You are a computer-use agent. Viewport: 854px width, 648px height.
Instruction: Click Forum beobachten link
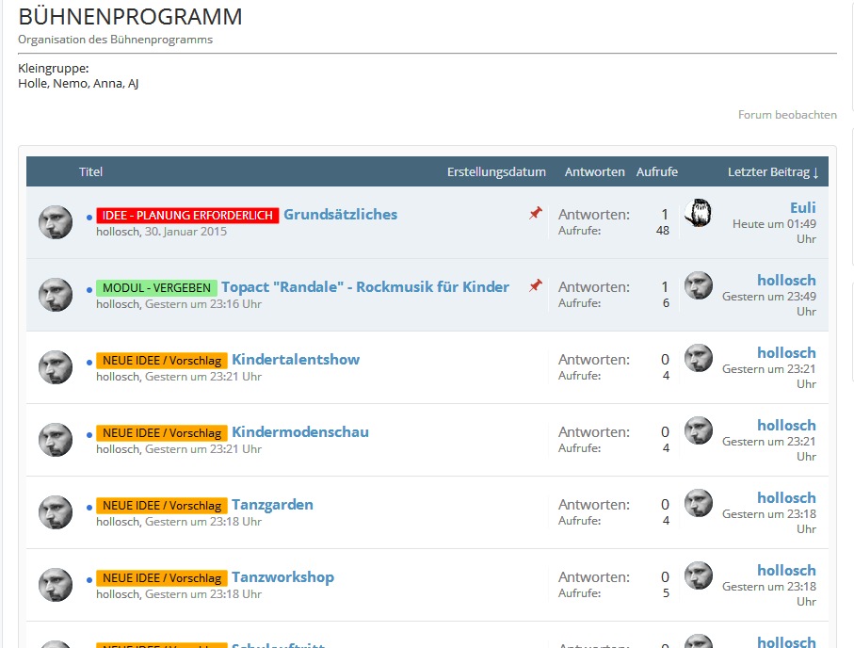[x=787, y=115]
